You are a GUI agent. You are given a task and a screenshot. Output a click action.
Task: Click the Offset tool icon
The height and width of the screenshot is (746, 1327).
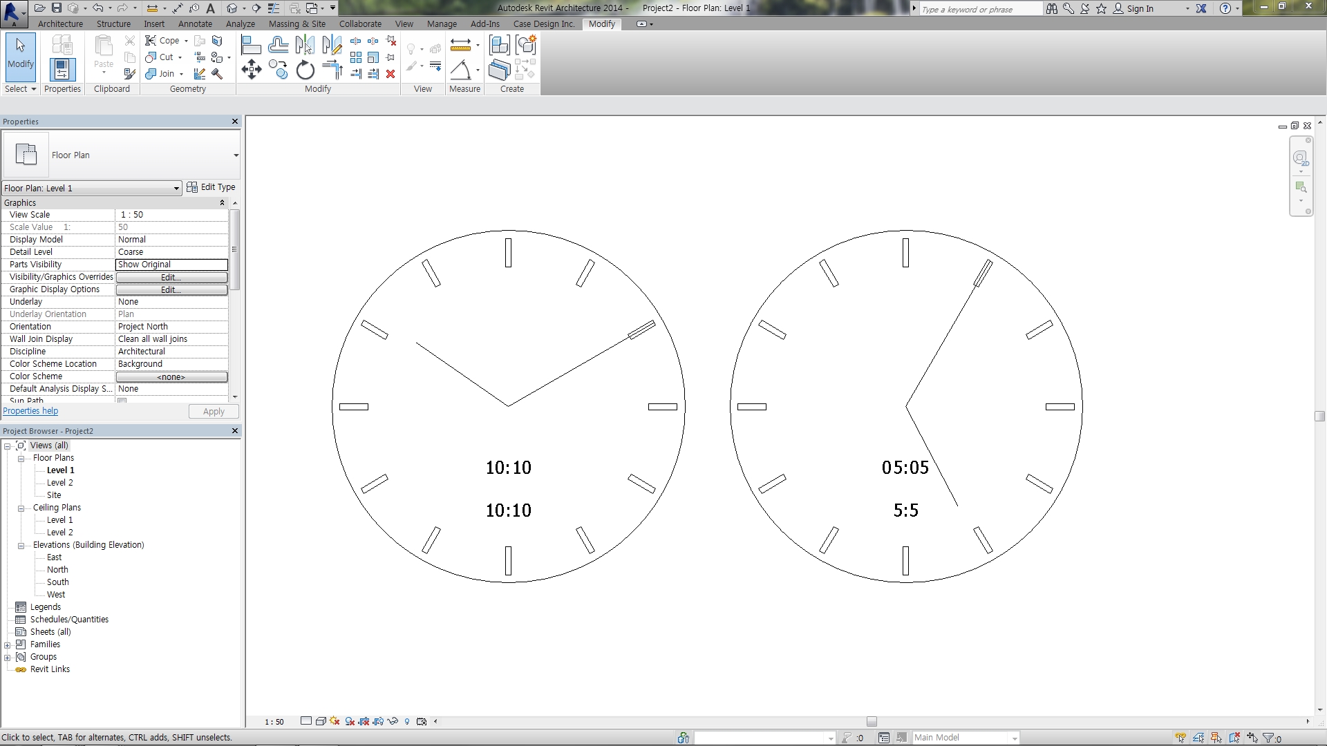point(278,46)
